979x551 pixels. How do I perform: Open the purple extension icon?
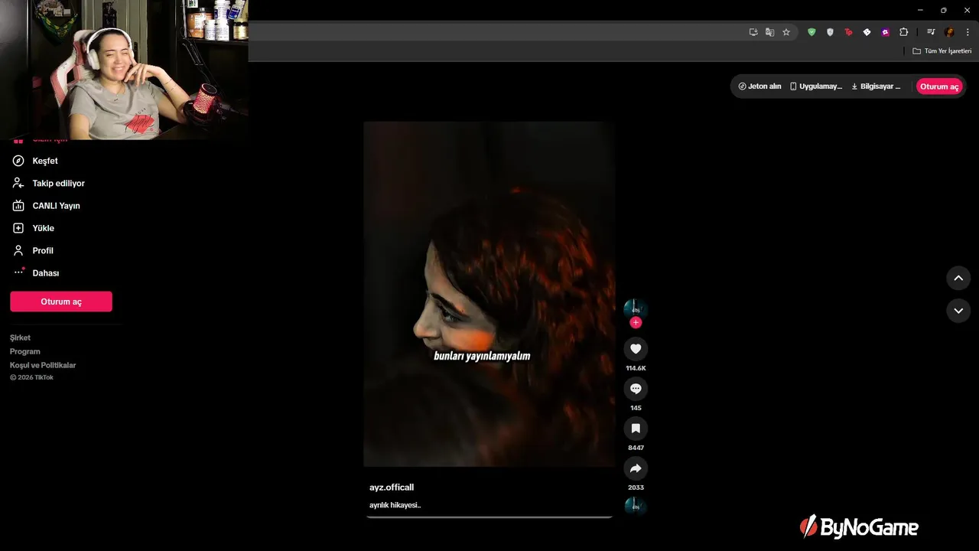tap(885, 32)
